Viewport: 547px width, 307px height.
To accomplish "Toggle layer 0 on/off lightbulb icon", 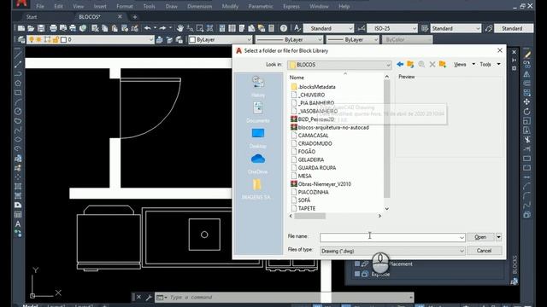I will click(32, 40).
